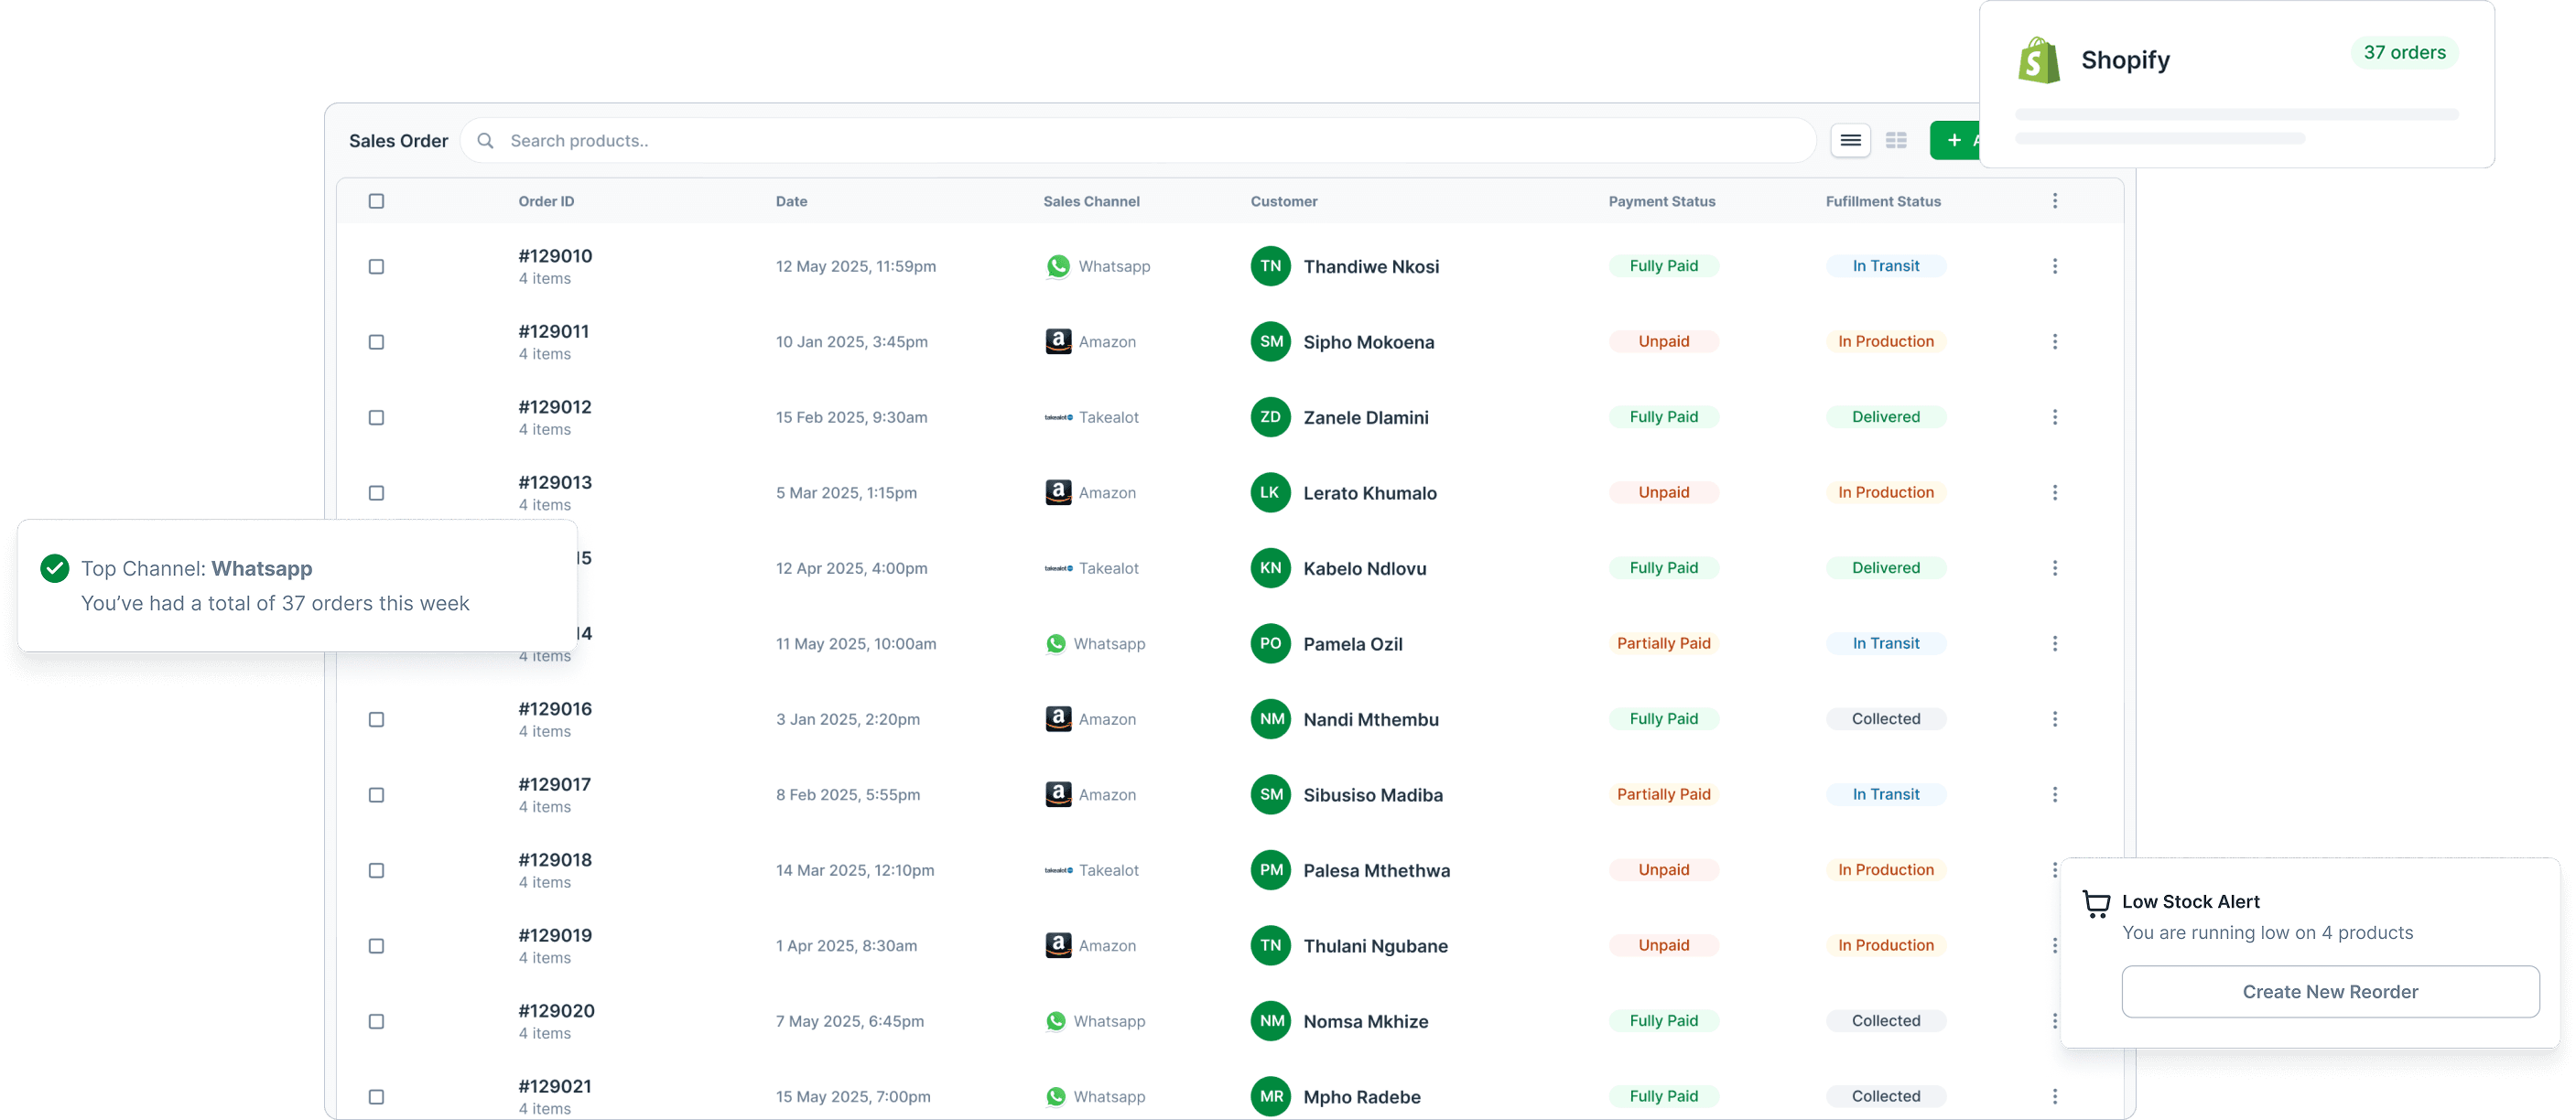Click Create New Reorder button
This screenshot has width=2576, height=1120.
pos(2329,992)
